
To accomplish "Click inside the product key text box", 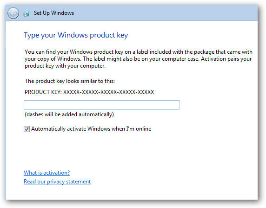I will (102, 105).
